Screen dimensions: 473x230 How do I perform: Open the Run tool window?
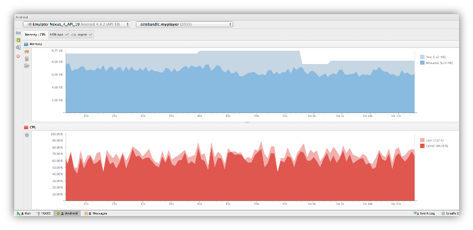click(x=24, y=213)
